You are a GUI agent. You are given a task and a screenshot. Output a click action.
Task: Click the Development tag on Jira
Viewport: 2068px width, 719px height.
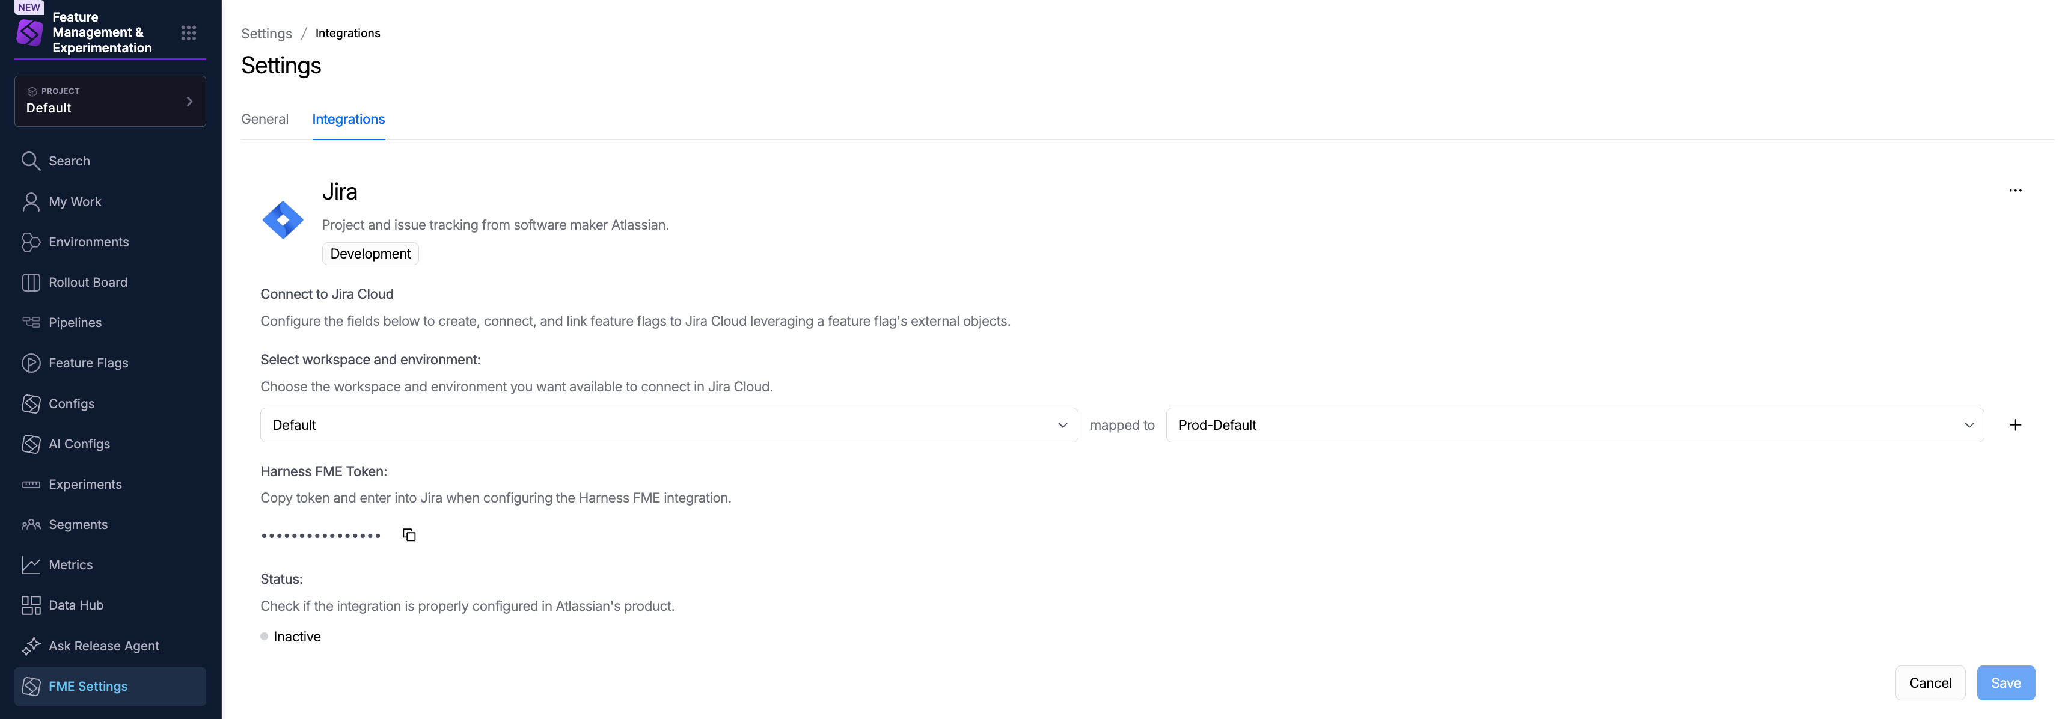[370, 254]
